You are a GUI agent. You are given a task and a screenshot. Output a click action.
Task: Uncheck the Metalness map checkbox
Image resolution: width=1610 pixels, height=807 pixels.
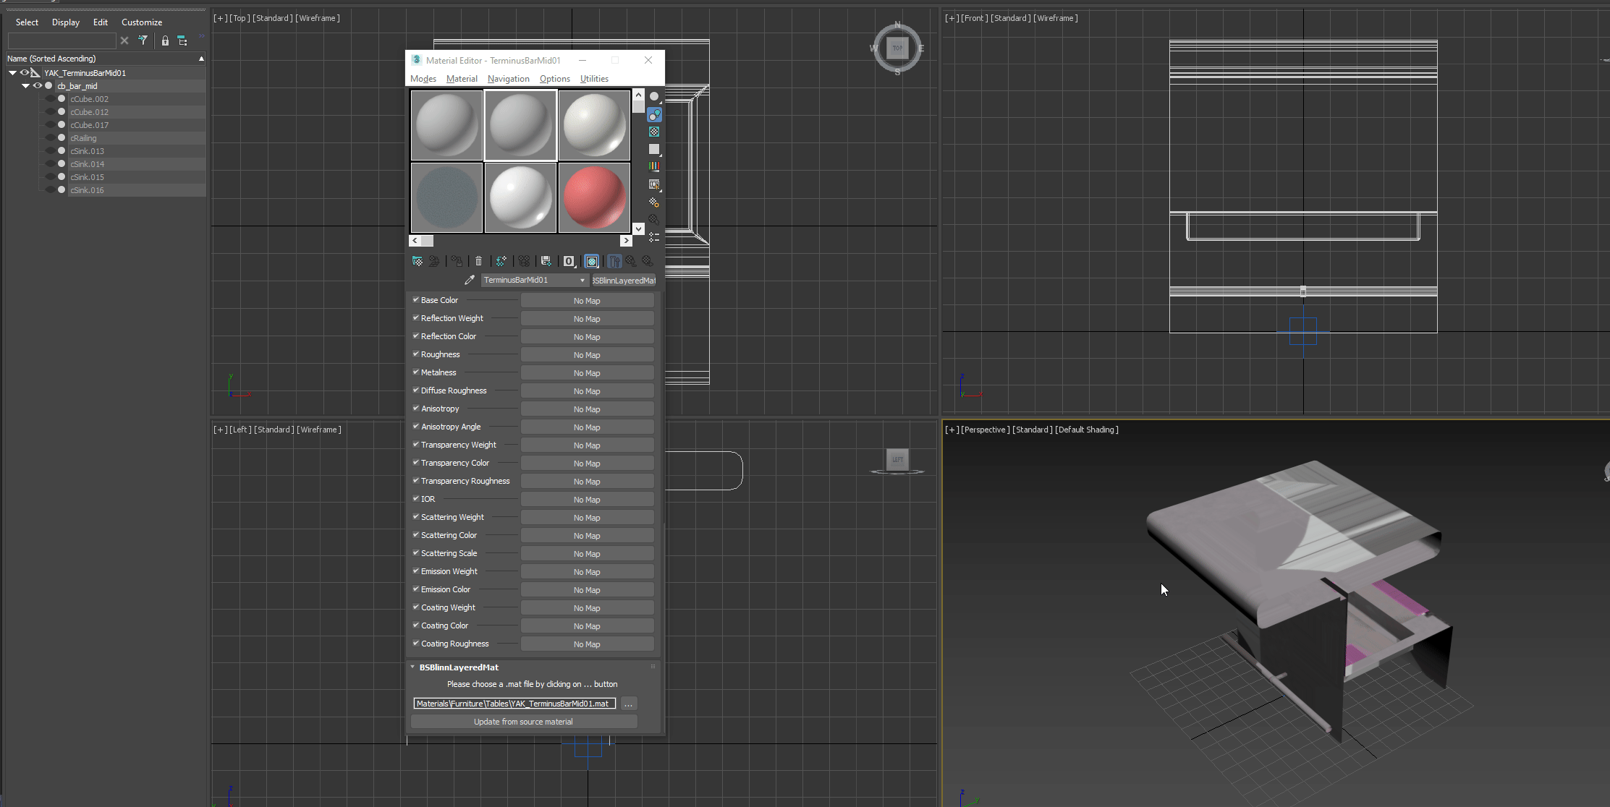(416, 372)
